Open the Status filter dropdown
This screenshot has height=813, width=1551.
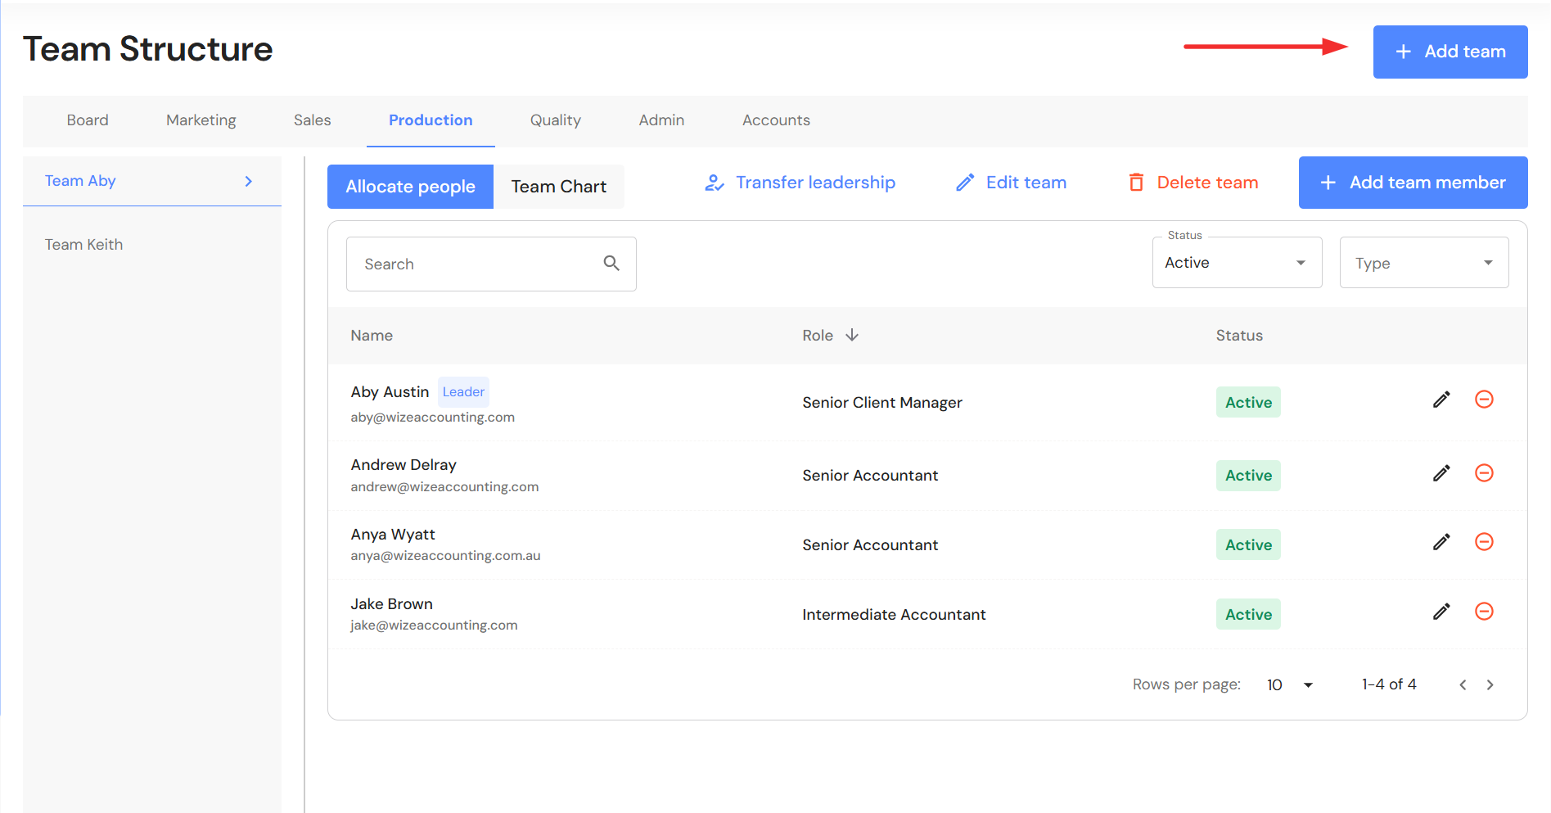coord(1236,263)
